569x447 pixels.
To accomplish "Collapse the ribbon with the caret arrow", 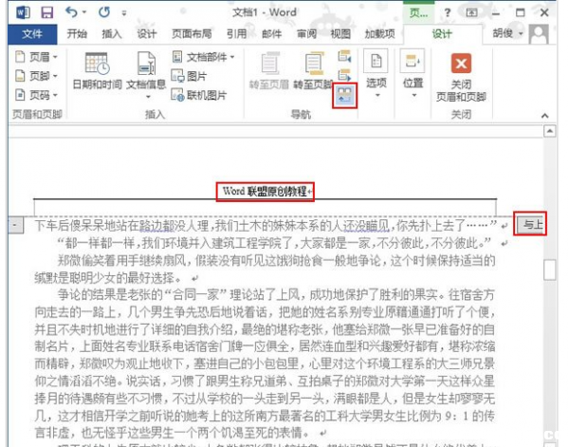I will coord(544,116).
